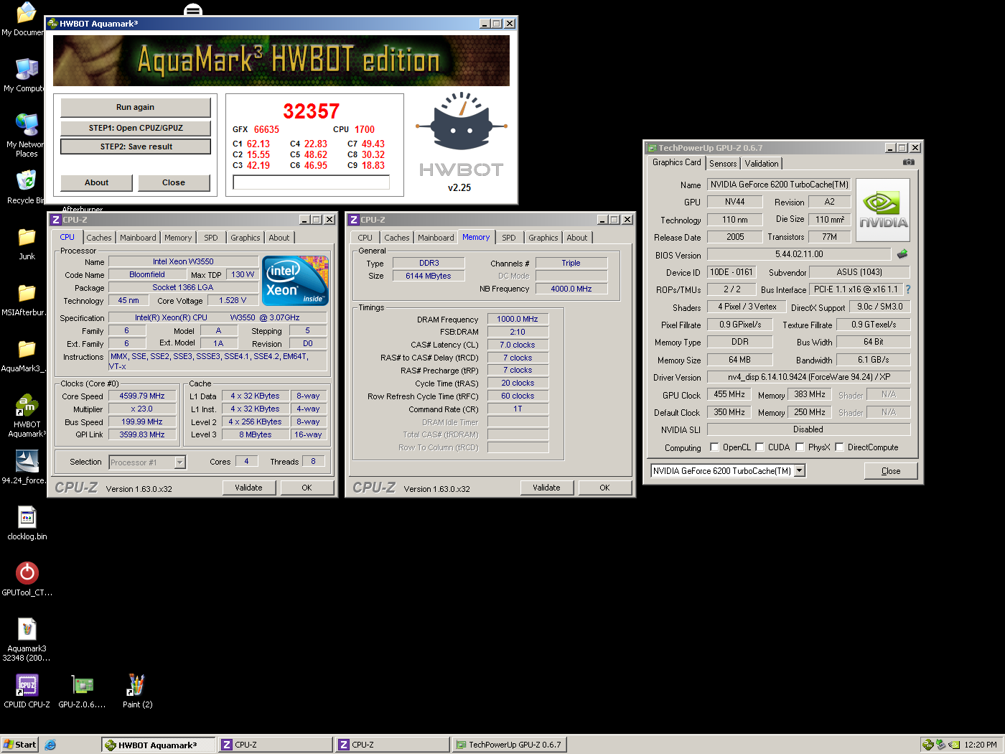
Task: Click the HWBOT tray icon in system tray
Action: click(928, 745)
